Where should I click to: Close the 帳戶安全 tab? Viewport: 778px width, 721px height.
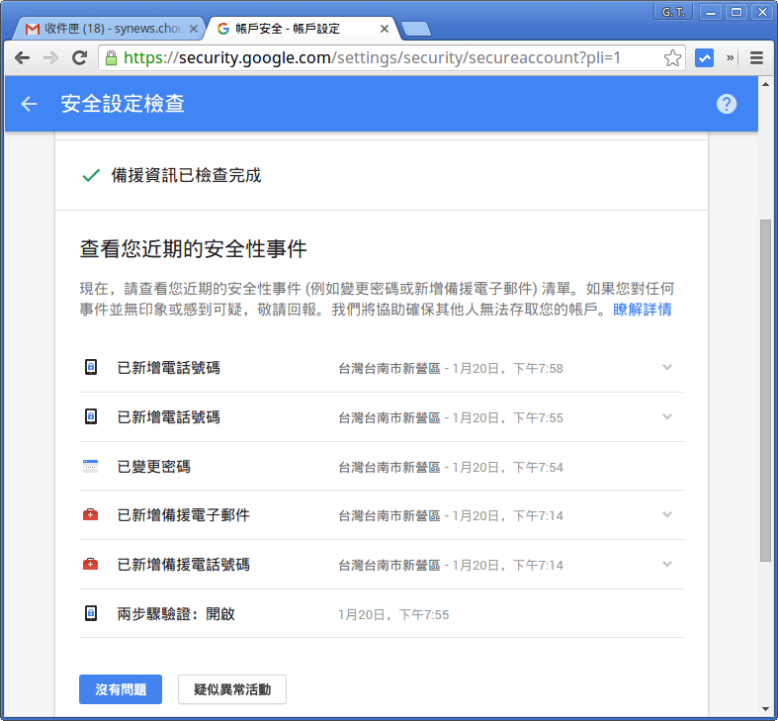(384, 29)
